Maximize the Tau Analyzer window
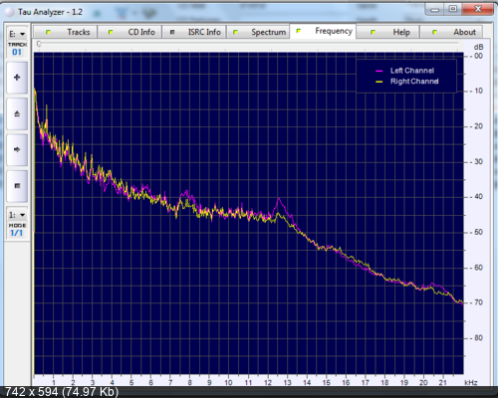Image resolution: width=498 pixels, height=398 pixels. point(453,9)
